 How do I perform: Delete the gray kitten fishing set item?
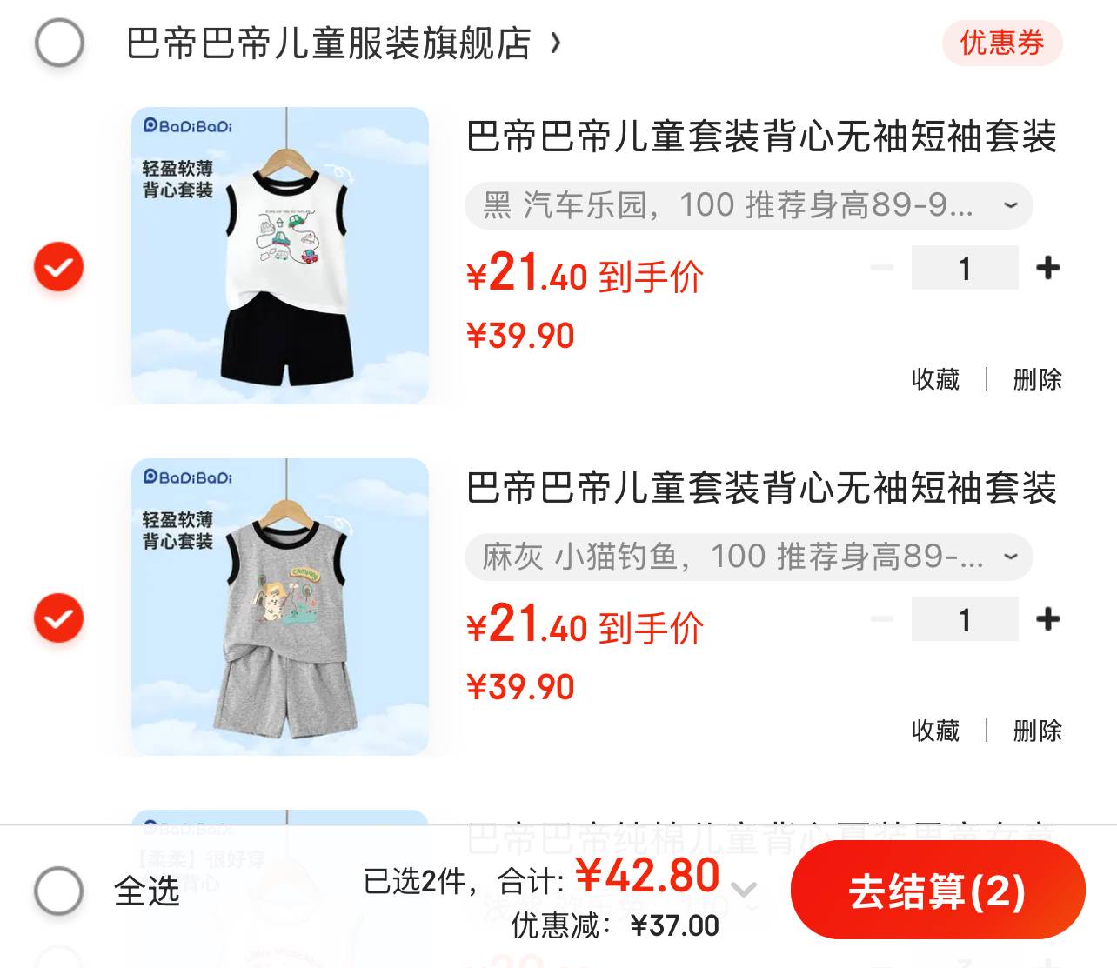1037,731
